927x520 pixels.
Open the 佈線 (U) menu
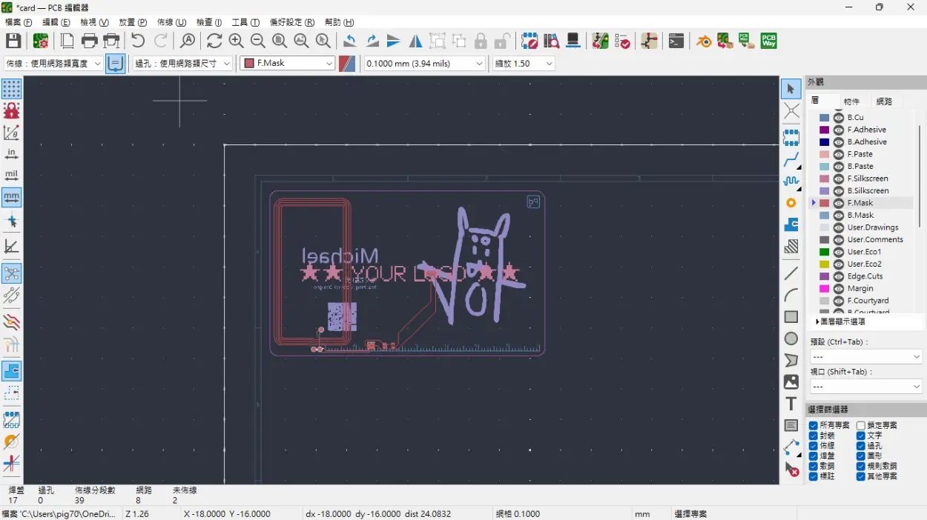click(171, 22)
